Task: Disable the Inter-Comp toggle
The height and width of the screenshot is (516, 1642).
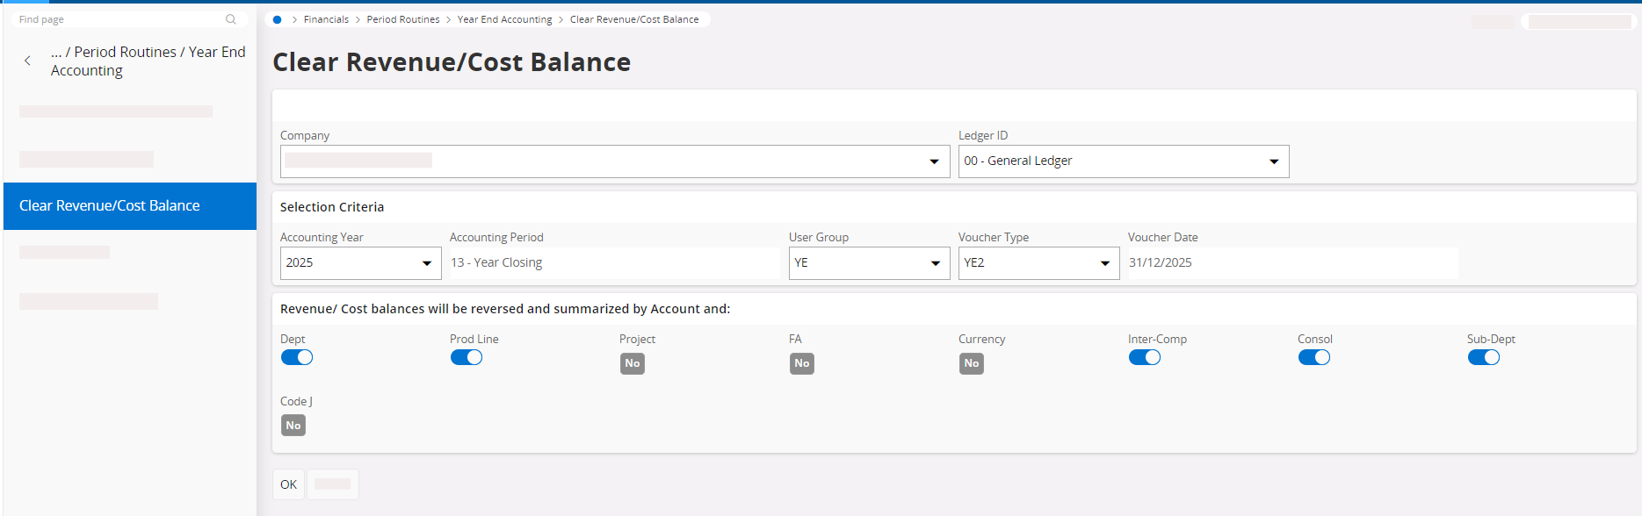Action: pos(1145,357)
